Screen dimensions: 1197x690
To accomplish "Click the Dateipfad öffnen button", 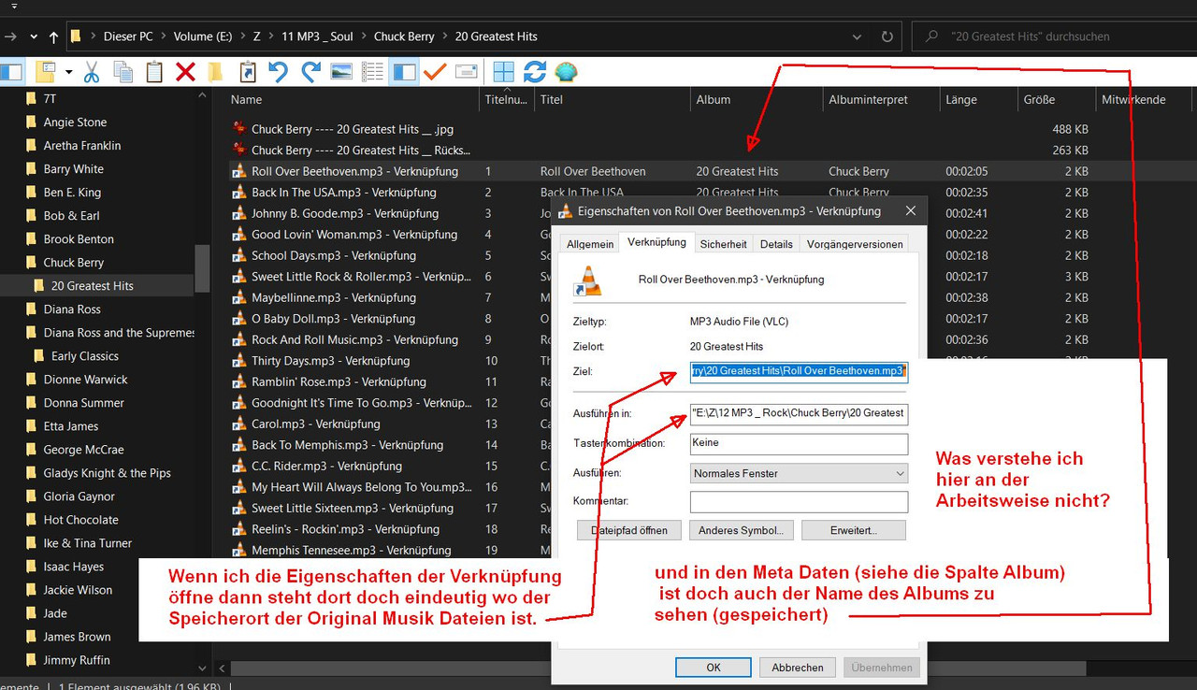I will tap(628, 530).
